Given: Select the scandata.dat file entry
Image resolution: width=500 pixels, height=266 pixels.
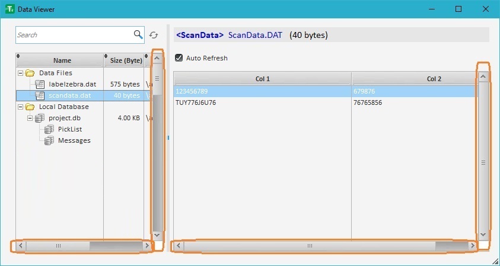Looking at the screenshot, I should coord(69,95).
